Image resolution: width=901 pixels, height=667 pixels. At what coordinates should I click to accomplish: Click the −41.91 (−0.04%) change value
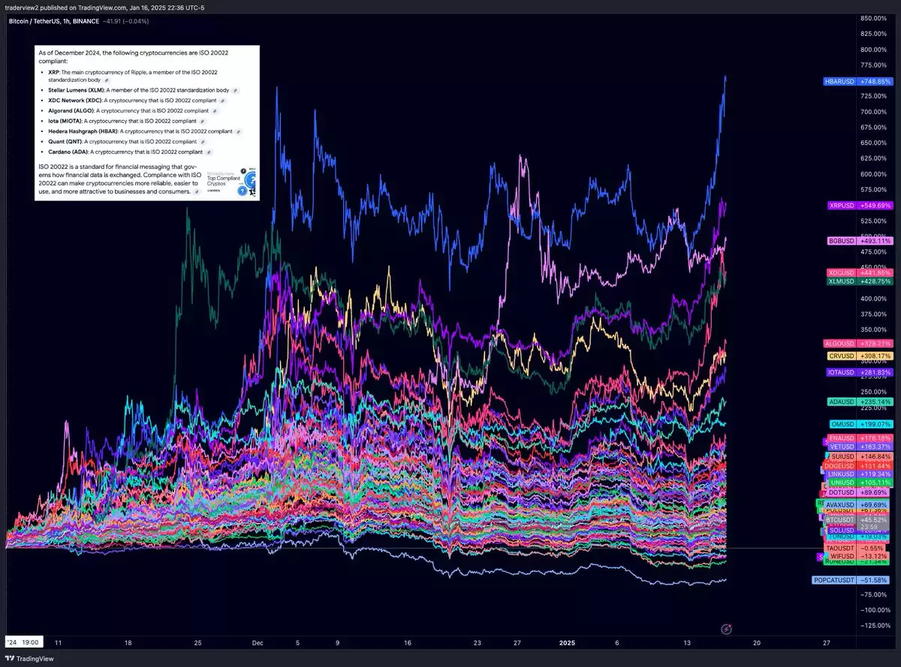(x=125, y=21)
